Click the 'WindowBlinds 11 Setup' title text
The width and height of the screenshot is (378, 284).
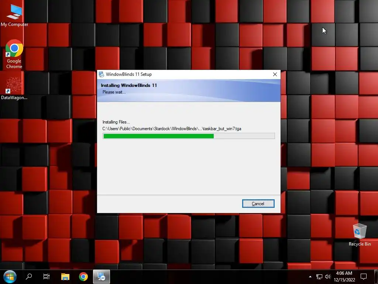(129, 74)
